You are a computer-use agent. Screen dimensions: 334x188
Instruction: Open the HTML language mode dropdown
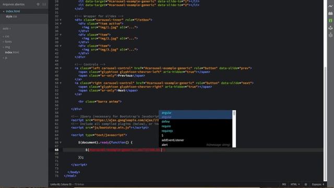(x=295, y=184)
